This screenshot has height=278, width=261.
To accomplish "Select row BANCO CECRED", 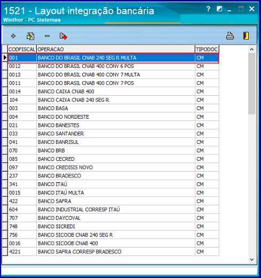I will 113,159.
